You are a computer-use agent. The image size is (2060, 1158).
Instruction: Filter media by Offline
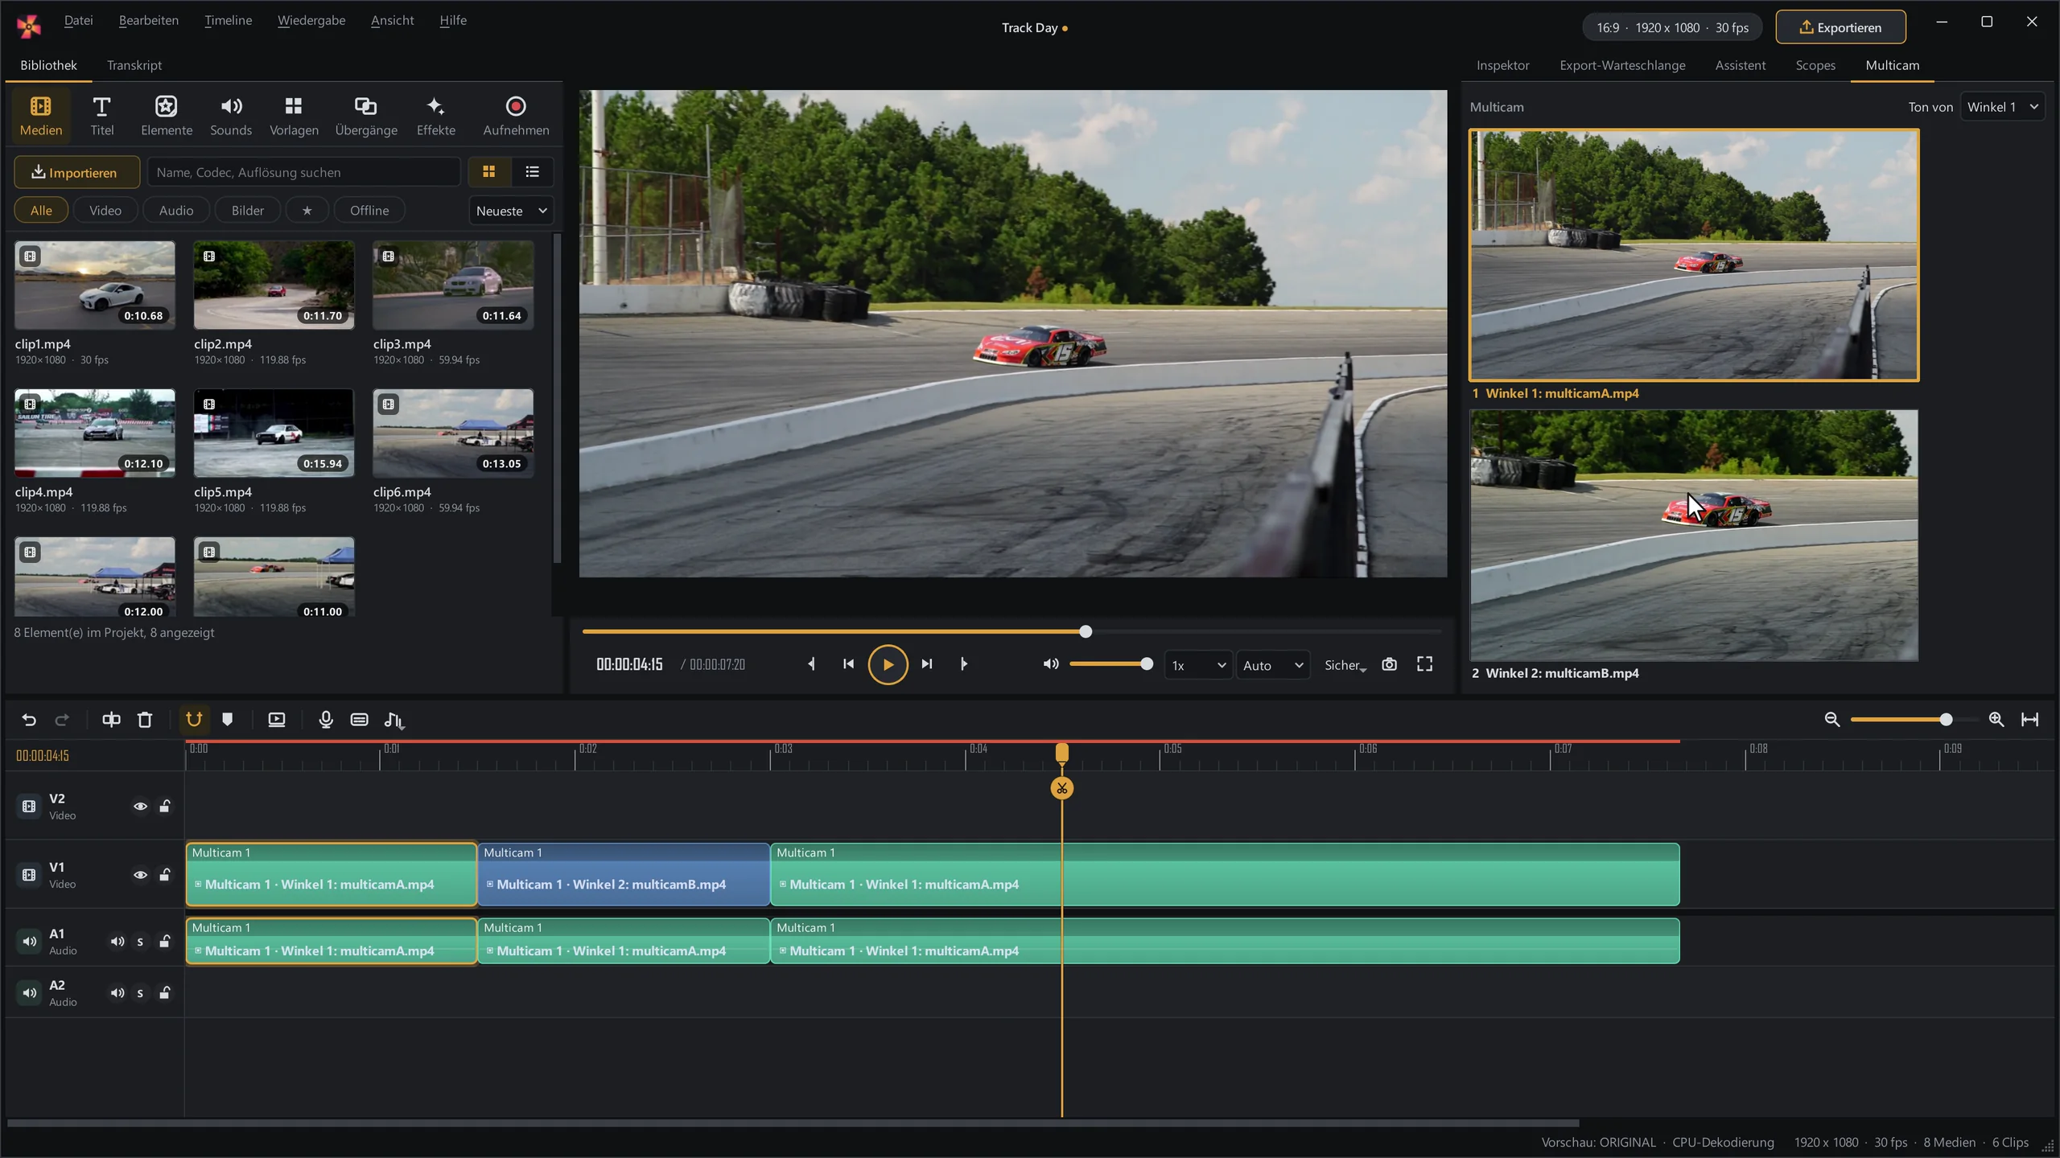[369, 211]
